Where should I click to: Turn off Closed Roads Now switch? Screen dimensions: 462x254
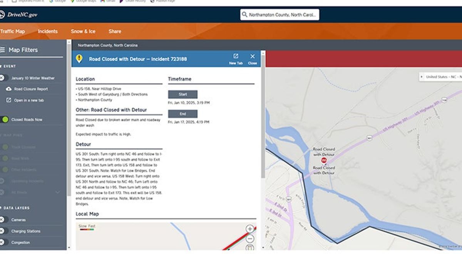(3, 119)
